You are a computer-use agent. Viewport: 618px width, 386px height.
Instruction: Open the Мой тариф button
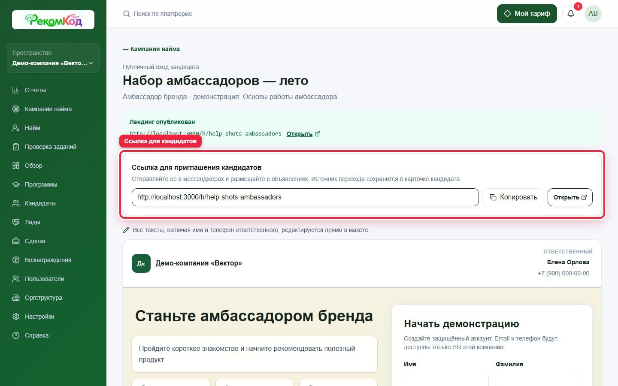[527, 14]
